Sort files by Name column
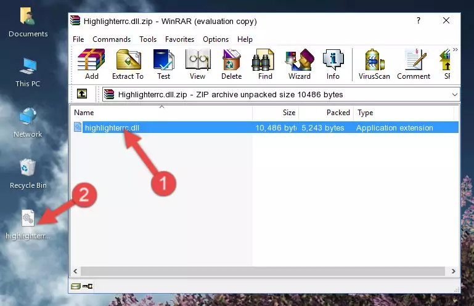The image size is (474, 306). [161, 113]
